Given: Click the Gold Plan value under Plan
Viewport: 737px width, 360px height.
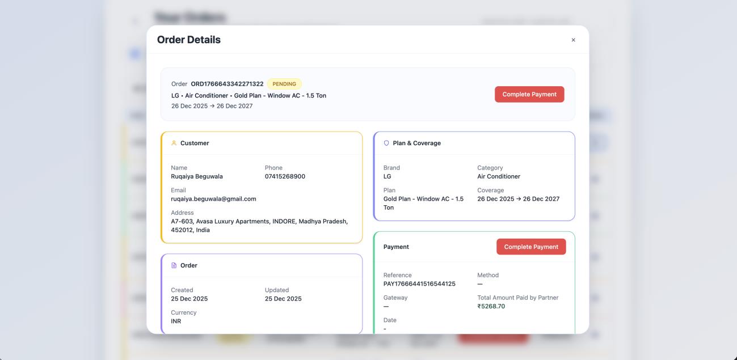Looking at the screenshot, I should click(423, 203).
